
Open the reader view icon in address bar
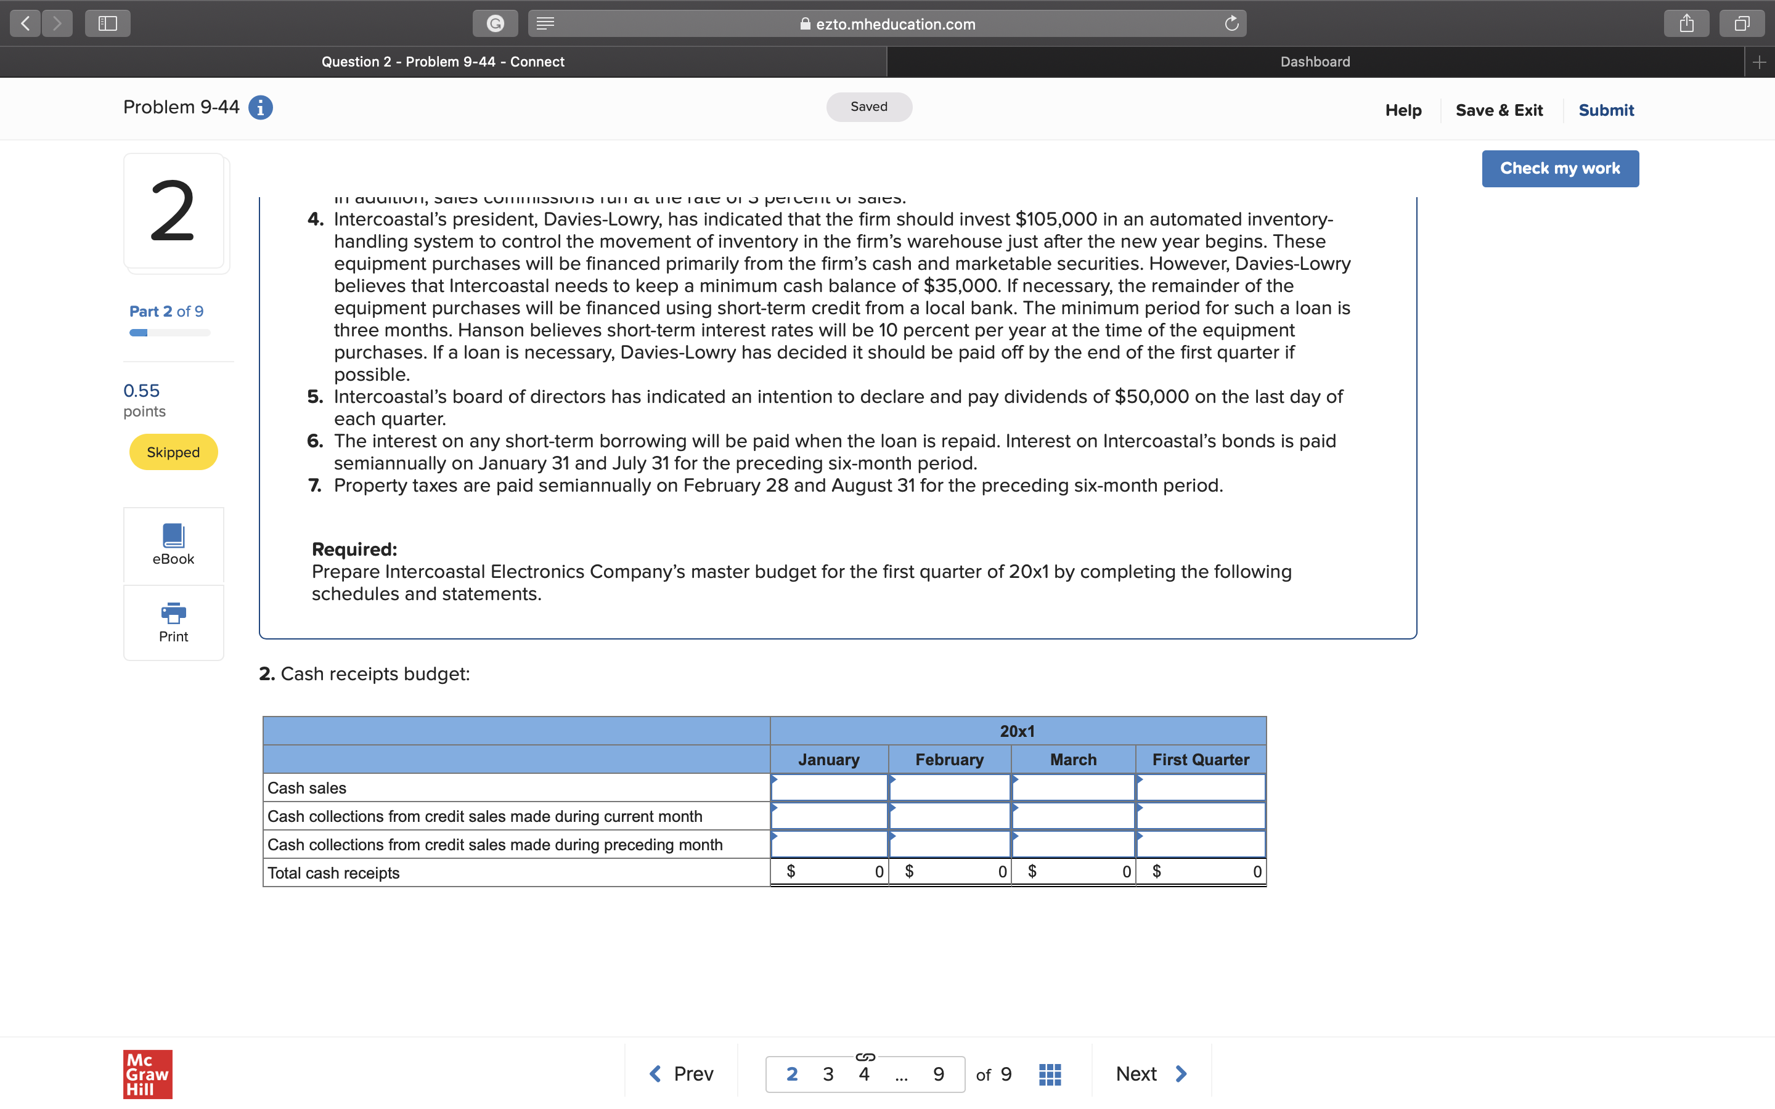[545, 23]
